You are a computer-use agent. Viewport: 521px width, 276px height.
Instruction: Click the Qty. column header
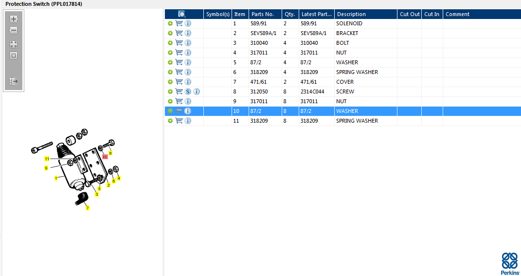point(290,14)
